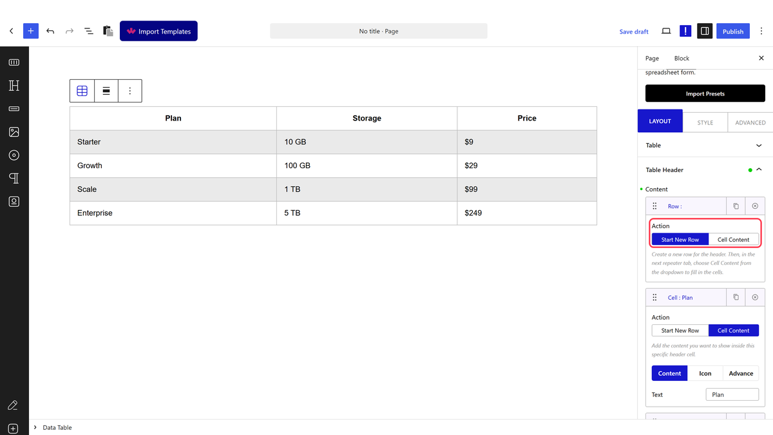Expand the Table section
The height and width of the screenshot is (435, 773).
point(705,146)
